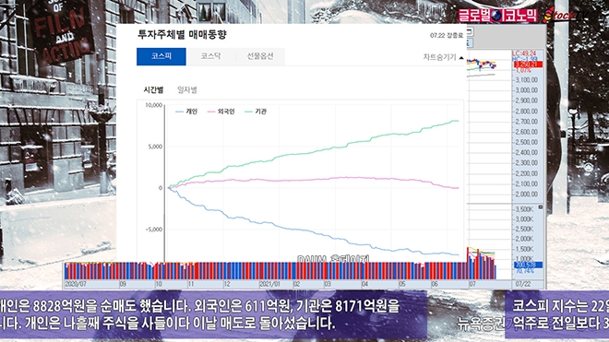Click the 3,500K volume axis label
Viewport: 609px width, 342px height.
pos(525,209)
